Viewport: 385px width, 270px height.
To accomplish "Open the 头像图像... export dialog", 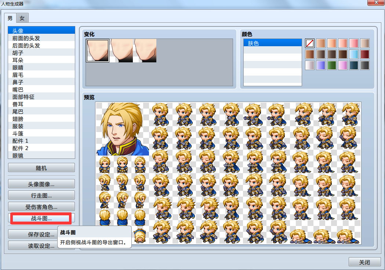I will pyautogui.click(x=41, y=184).
